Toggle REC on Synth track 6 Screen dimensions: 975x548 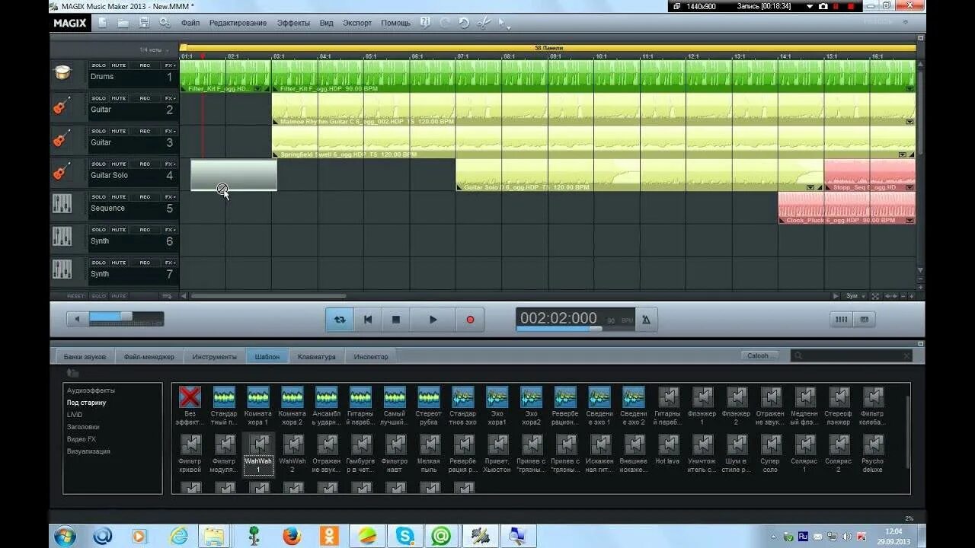tap(145, 229)
